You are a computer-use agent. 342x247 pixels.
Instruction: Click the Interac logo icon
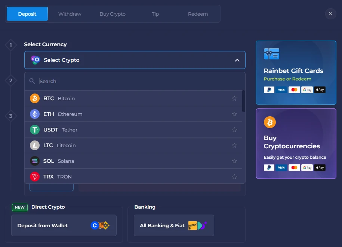click(x=192, y=225)
